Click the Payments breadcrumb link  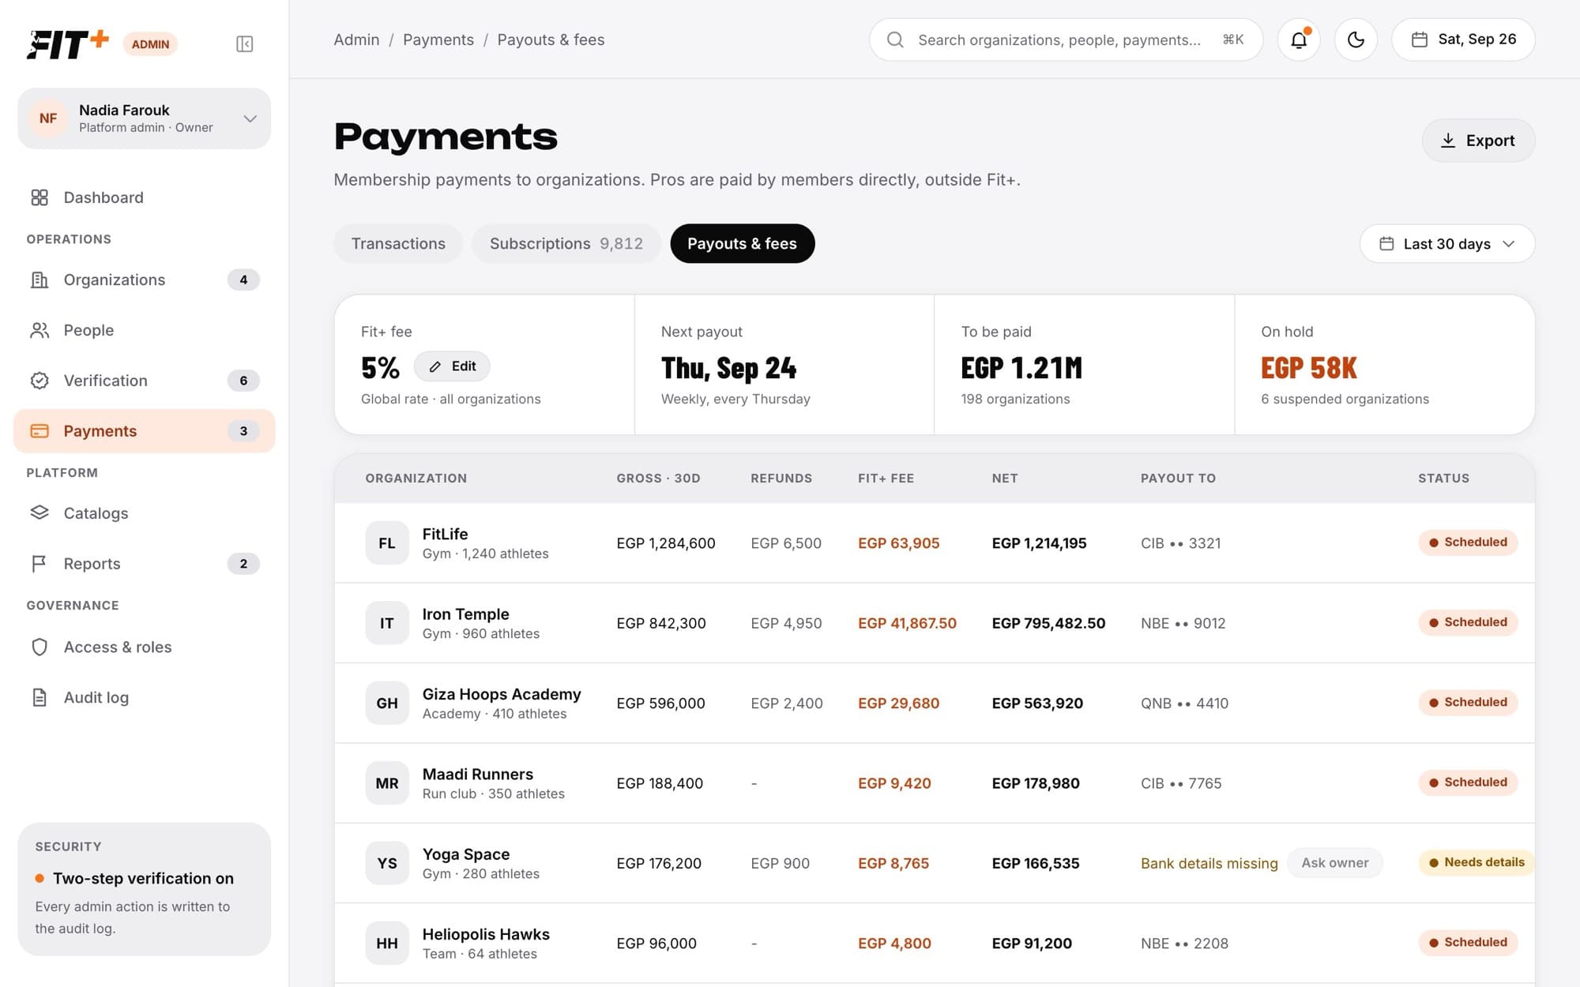click(438, 39)
